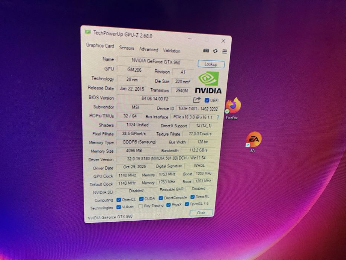Select the Graphics Card tab
This screenshot has width=346, height=260.
coord(100,46)
